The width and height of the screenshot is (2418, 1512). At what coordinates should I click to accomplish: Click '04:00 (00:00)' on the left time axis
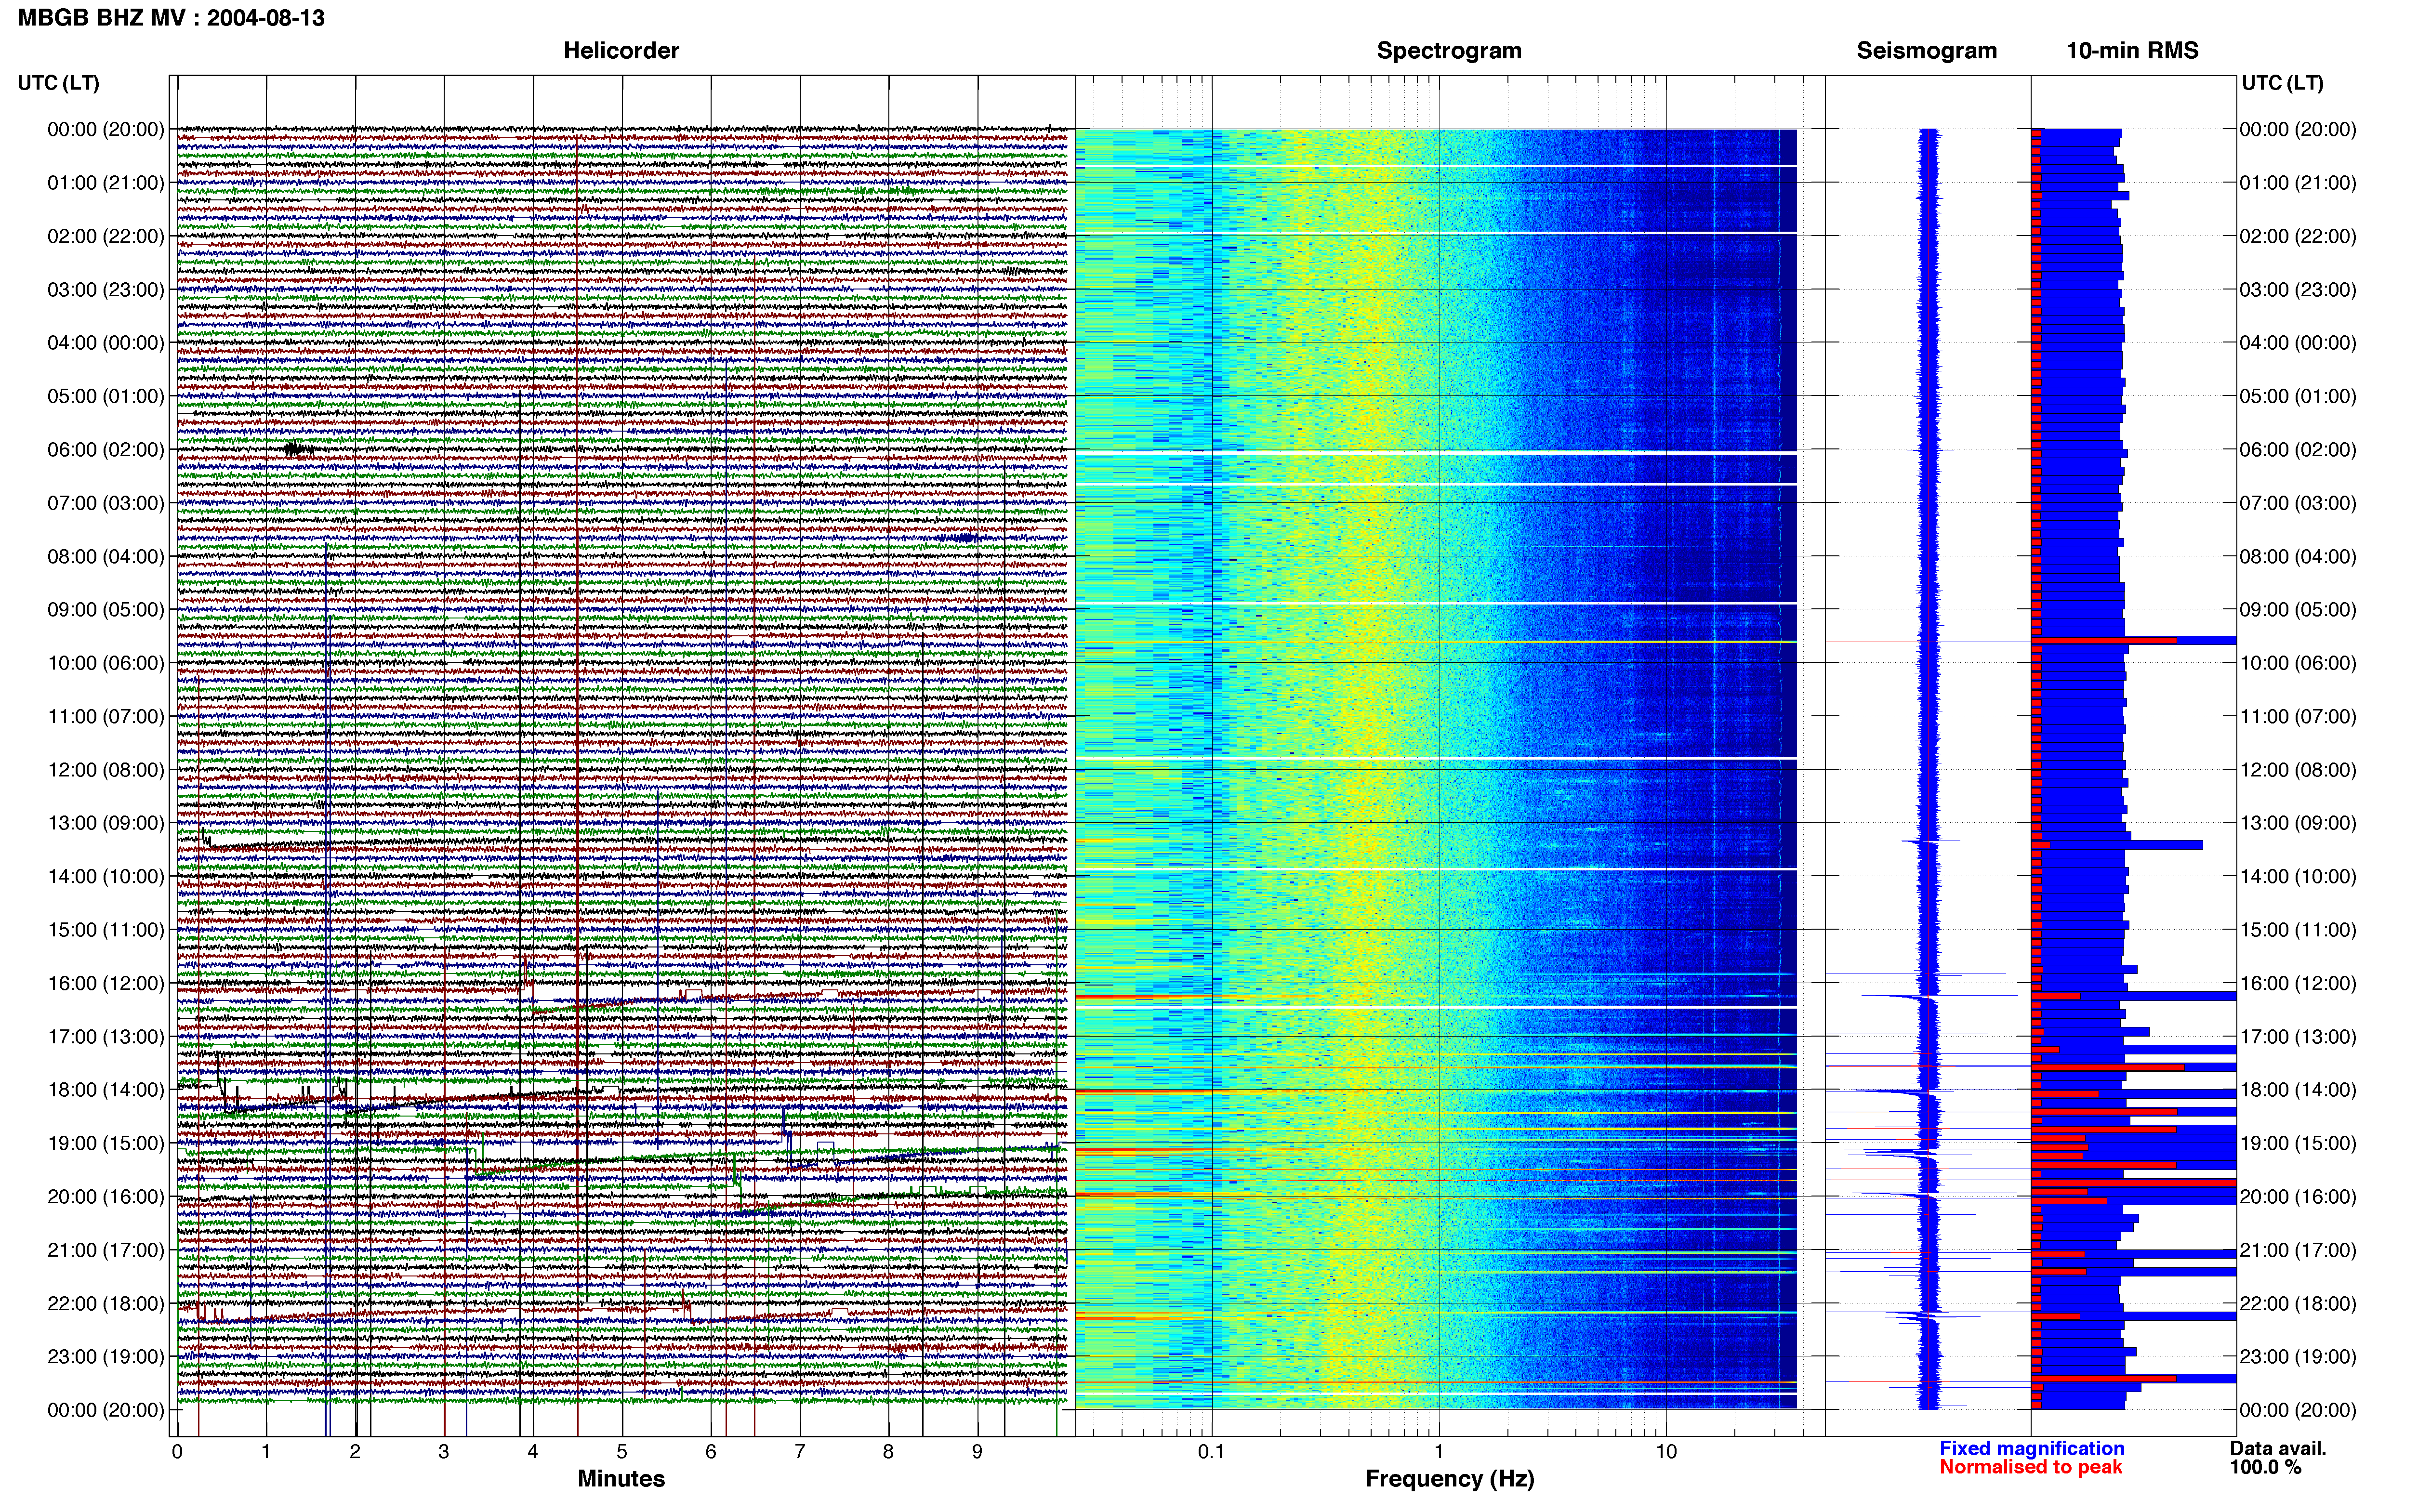pos(106,343)
